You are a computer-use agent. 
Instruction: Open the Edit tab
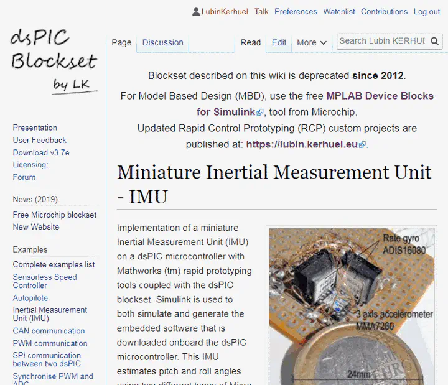click(x=279, y=42)
